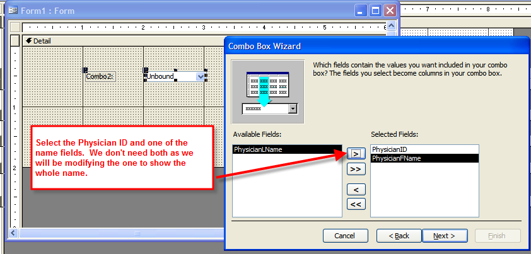
Task: Click the single left arrow remove field button
Action: [x=356, y=189]
